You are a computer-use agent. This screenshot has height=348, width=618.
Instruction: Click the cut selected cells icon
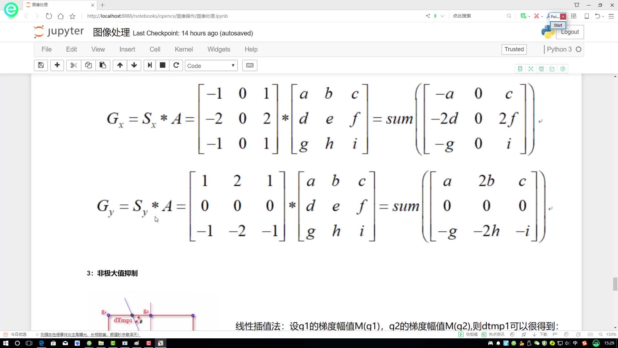tap(73, 65)
